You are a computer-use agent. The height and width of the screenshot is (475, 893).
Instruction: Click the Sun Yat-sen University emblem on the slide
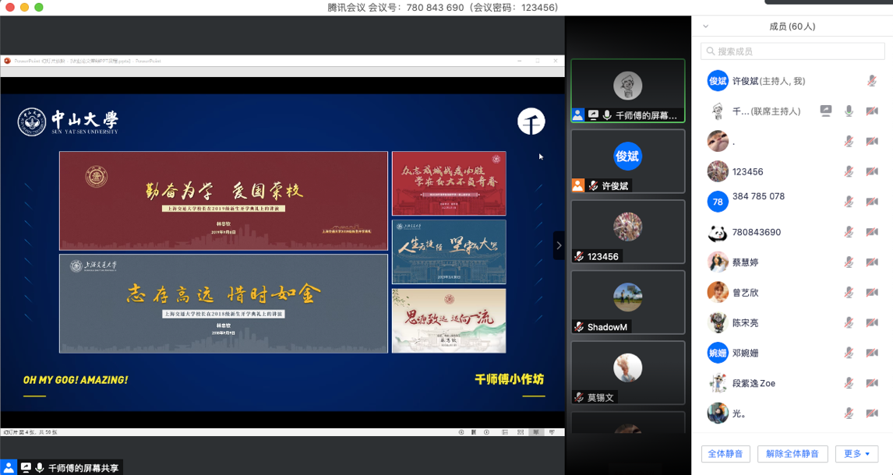pyautogui.click(x=32, y=121)
